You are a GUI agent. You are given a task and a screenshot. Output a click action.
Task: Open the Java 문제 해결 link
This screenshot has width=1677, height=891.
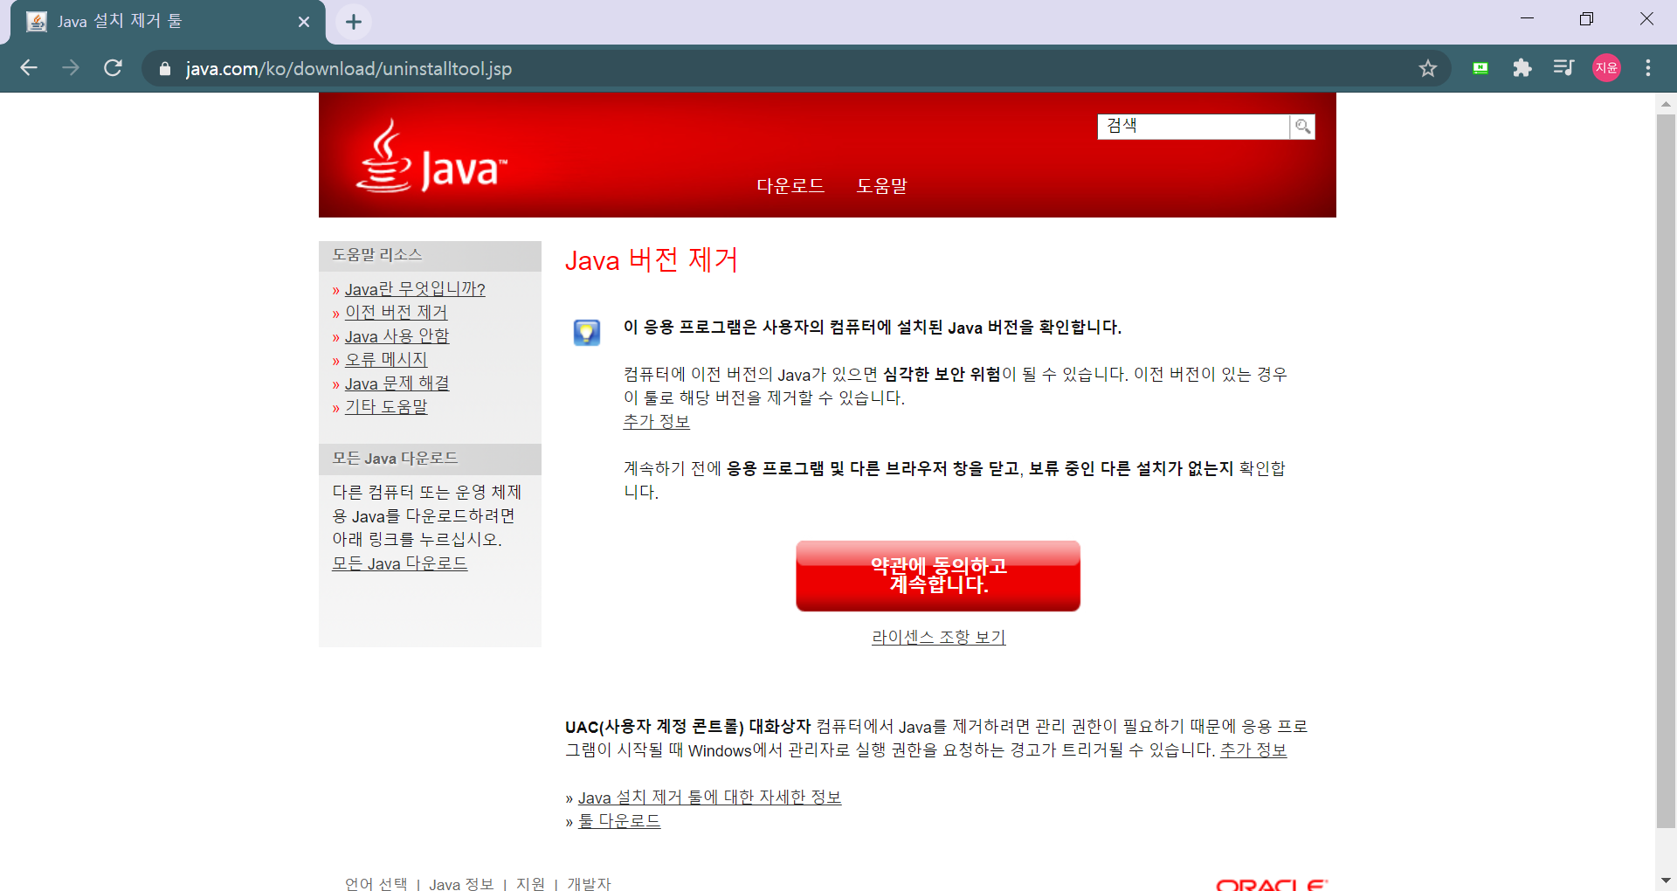(x=397, y=383)
